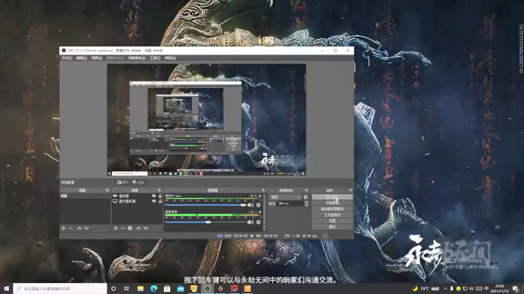Remove selected scene with minus icon
Screen dimensions: 524x294
tap(71, 228)
